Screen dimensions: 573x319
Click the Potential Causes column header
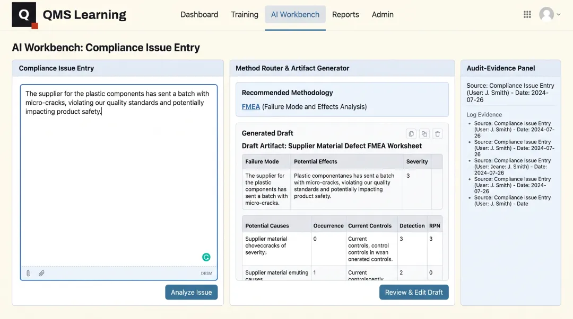(x=276, y=226)
